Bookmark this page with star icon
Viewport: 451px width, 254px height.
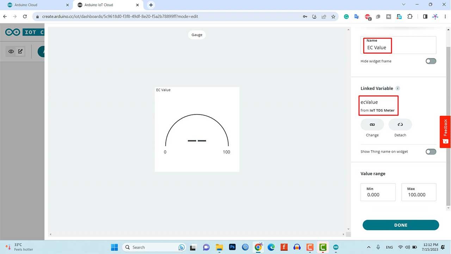[333, 17]
